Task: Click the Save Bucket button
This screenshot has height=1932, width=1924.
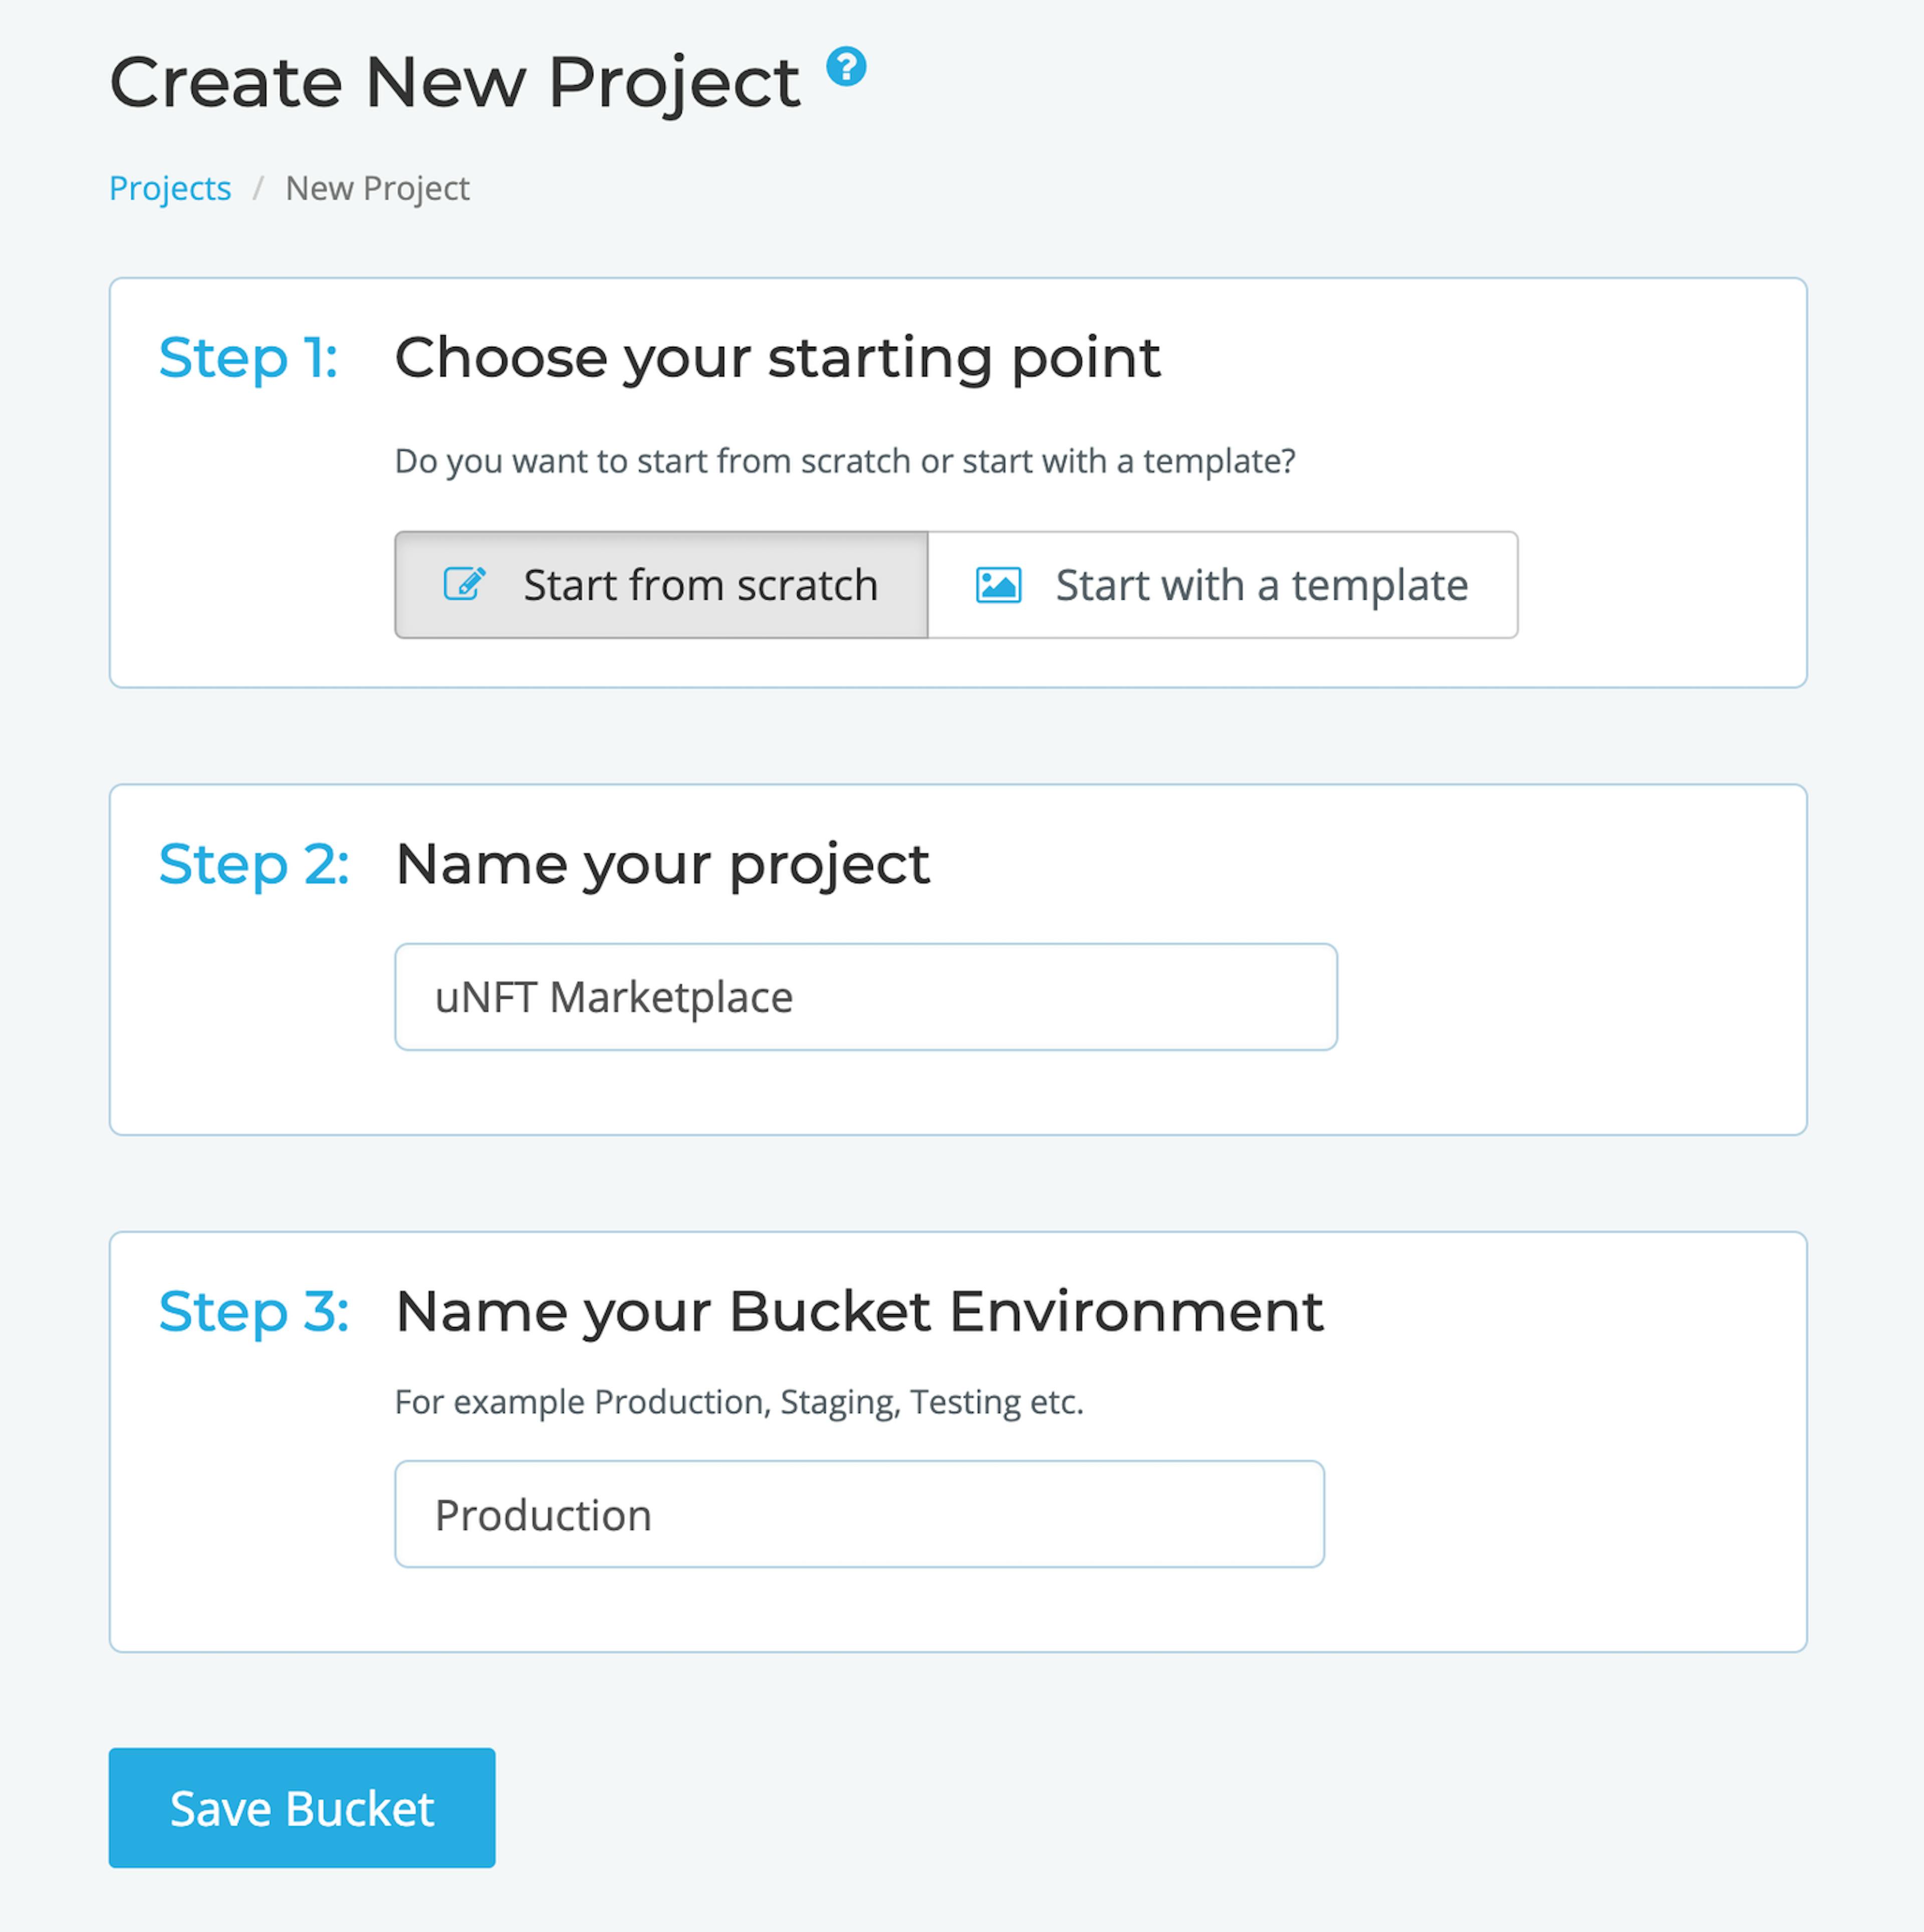Action: [302, 1808]
